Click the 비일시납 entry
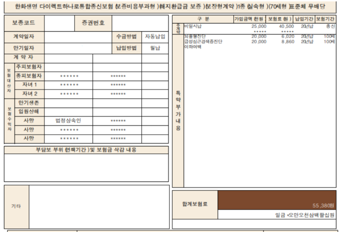The width and height of the screenshot is (342, 232). [193, 26]
